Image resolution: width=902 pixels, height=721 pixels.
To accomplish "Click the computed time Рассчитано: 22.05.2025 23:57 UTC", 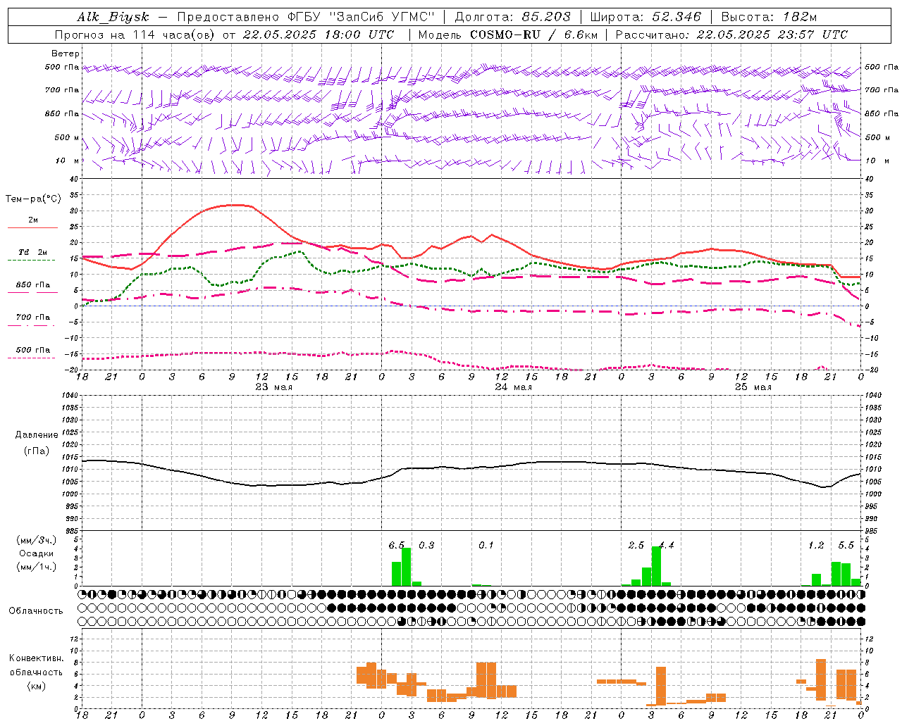I will coord(731,35).
